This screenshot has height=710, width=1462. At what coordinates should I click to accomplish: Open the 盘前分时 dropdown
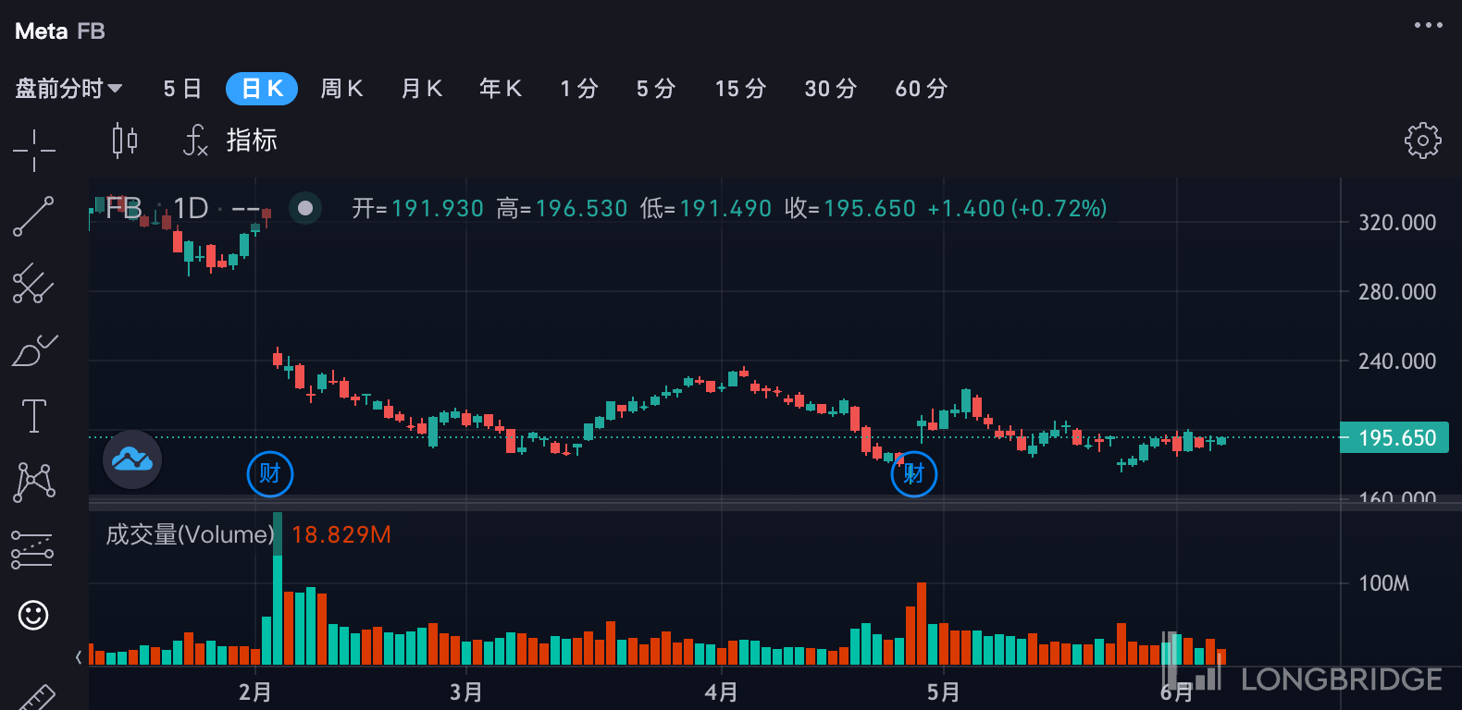(68, 89)
